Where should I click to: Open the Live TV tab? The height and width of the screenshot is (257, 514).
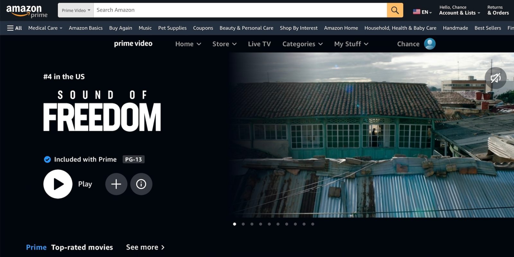coord(259,44)
